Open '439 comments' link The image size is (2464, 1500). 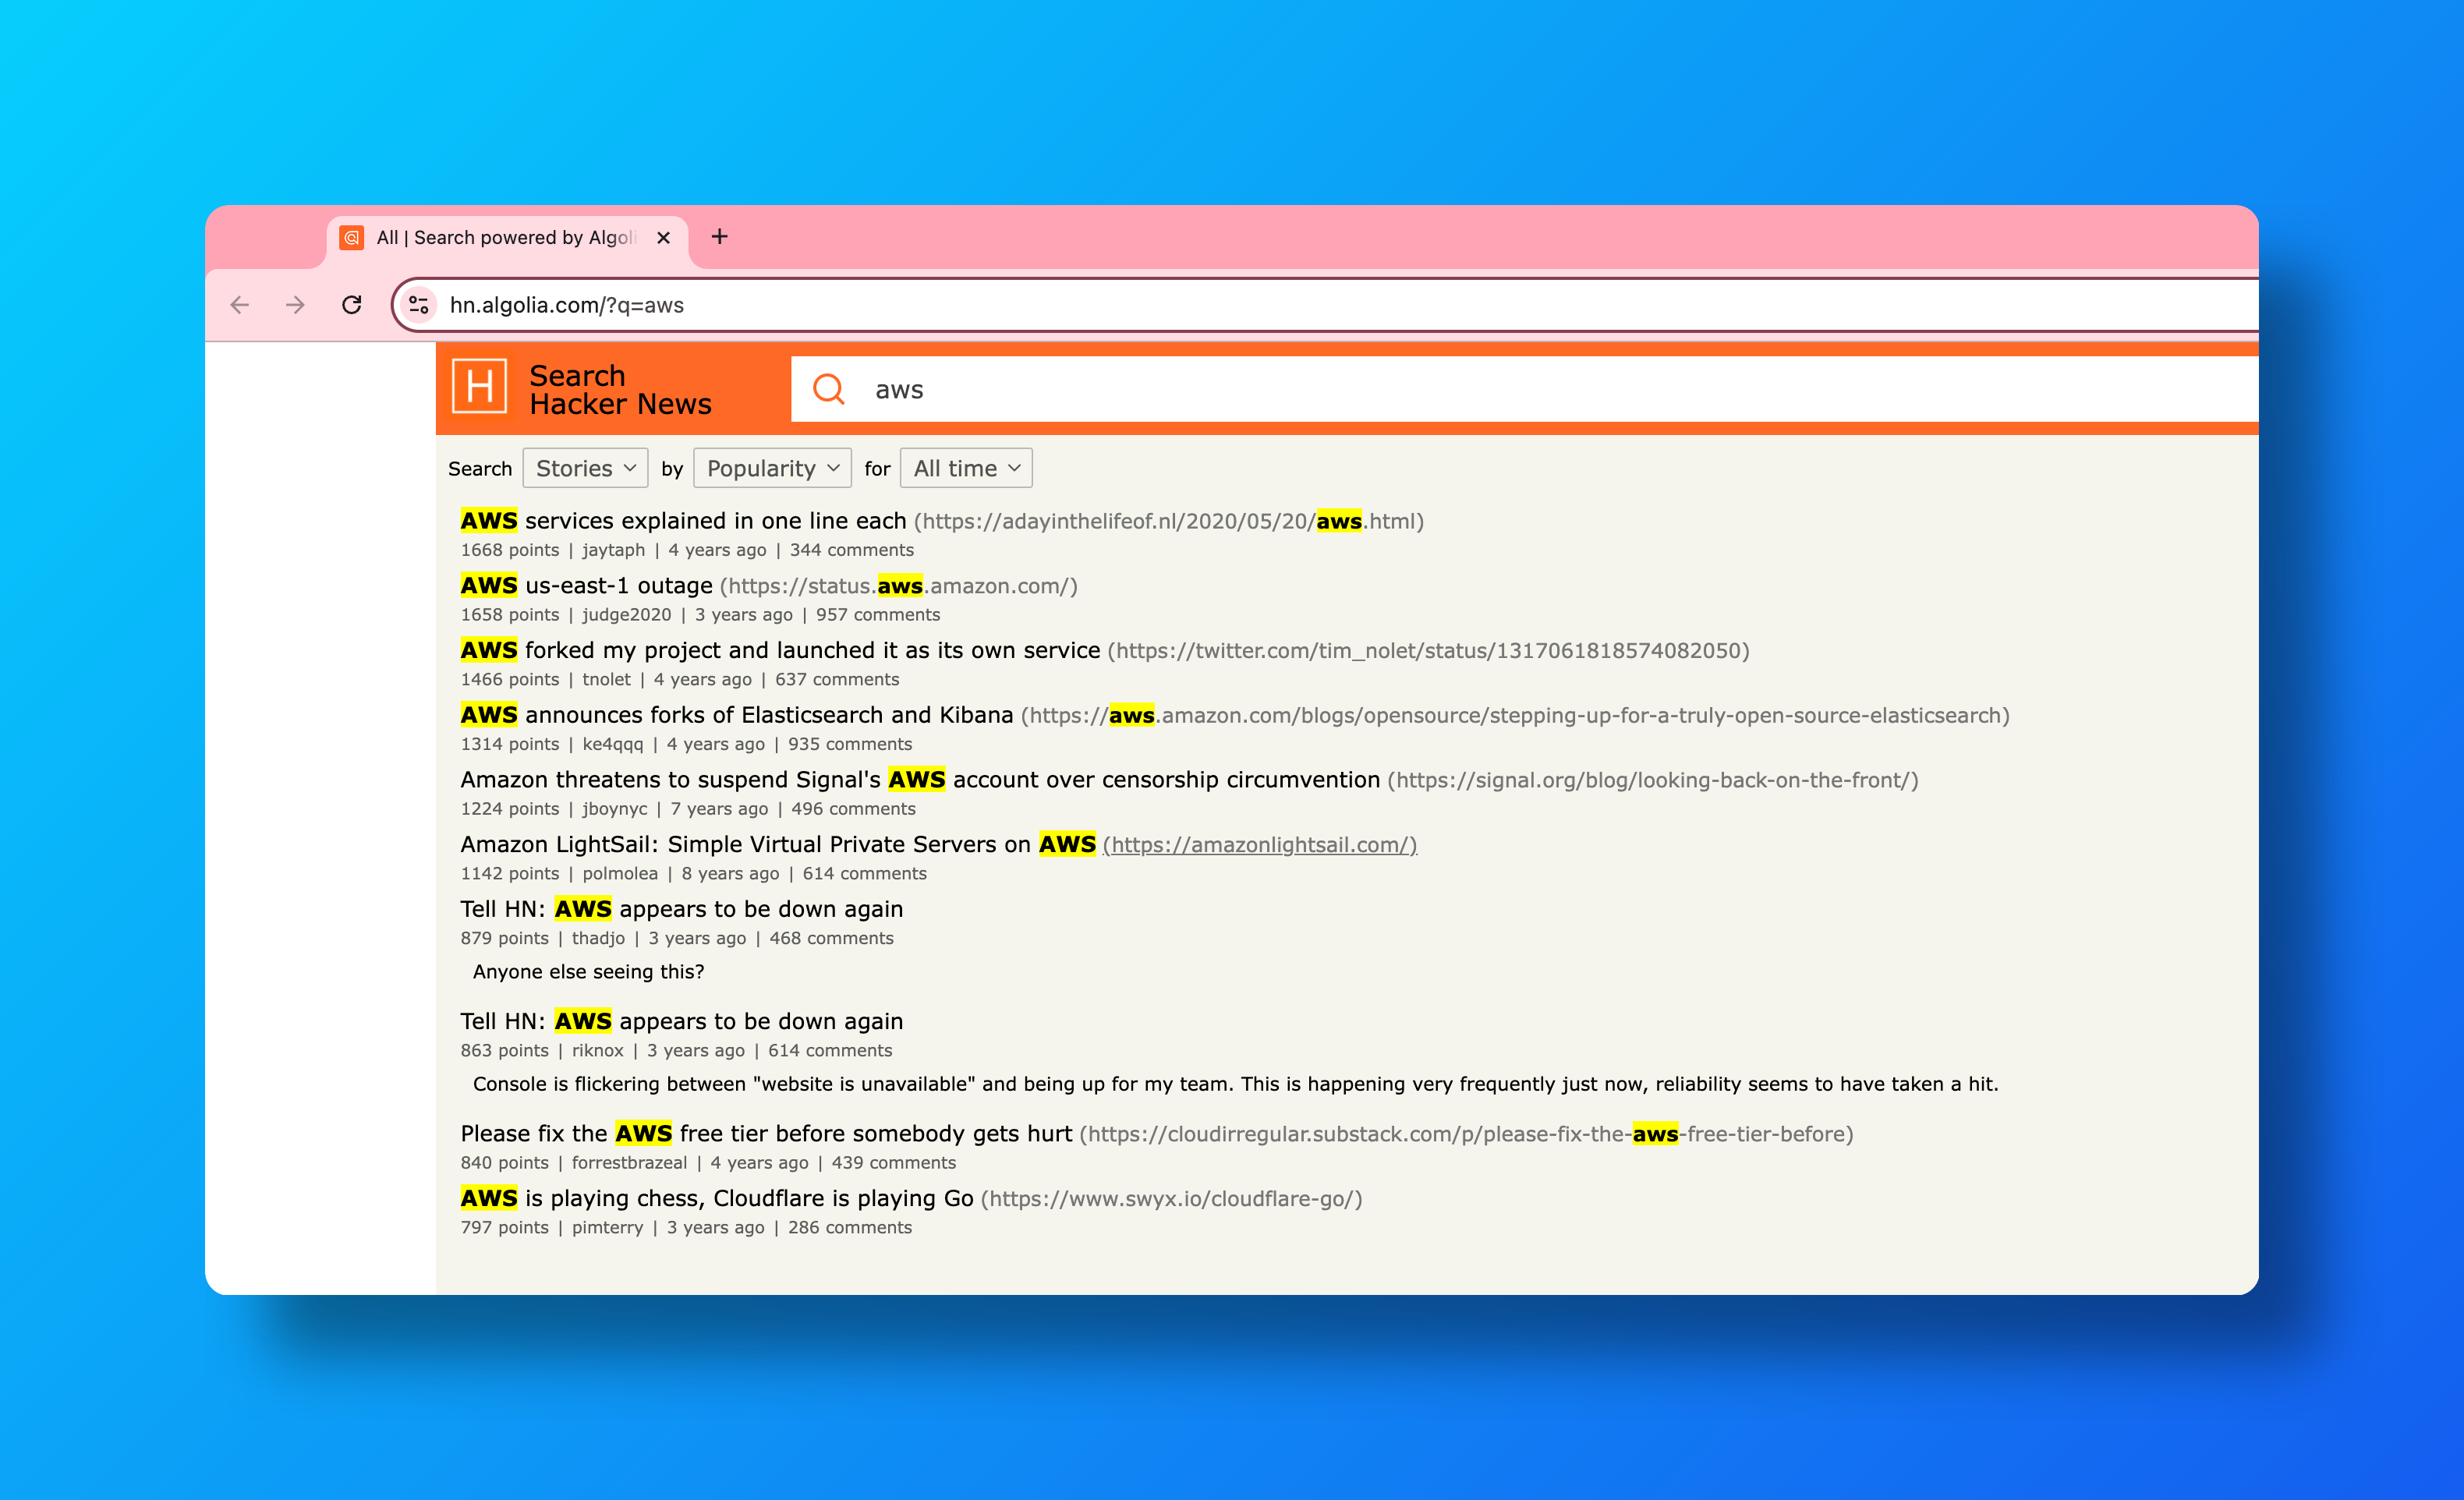pos(894,1163)
